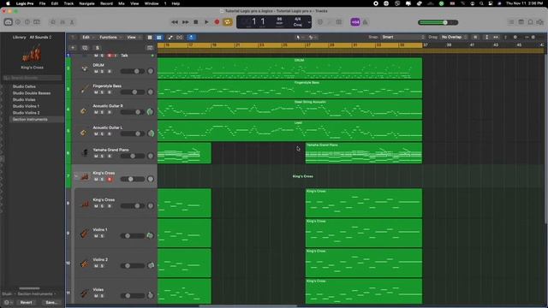Open the LCD display mode dropdown arrow
This screenshot has width=548, height=308.
(309, 22)
